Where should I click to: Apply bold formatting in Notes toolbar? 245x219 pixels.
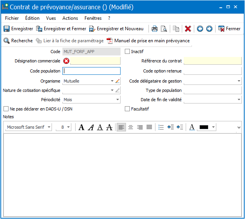tap(81, 127)
